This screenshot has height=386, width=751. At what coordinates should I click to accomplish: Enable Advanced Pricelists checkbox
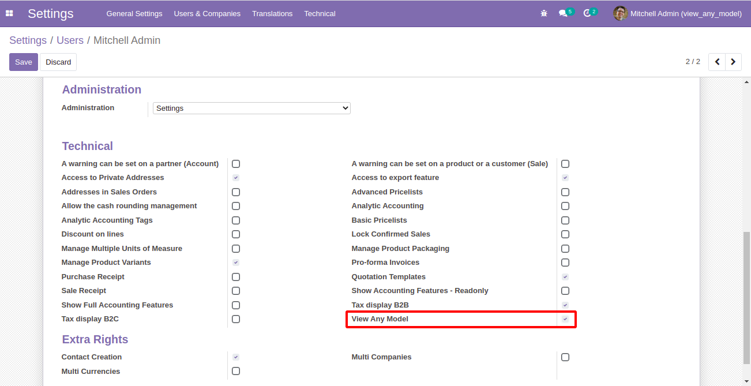(565, 192)
